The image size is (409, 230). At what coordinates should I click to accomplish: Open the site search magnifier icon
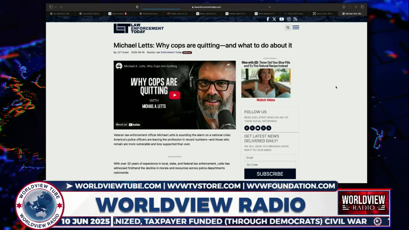pyautogui.click(x=288, y=27)
